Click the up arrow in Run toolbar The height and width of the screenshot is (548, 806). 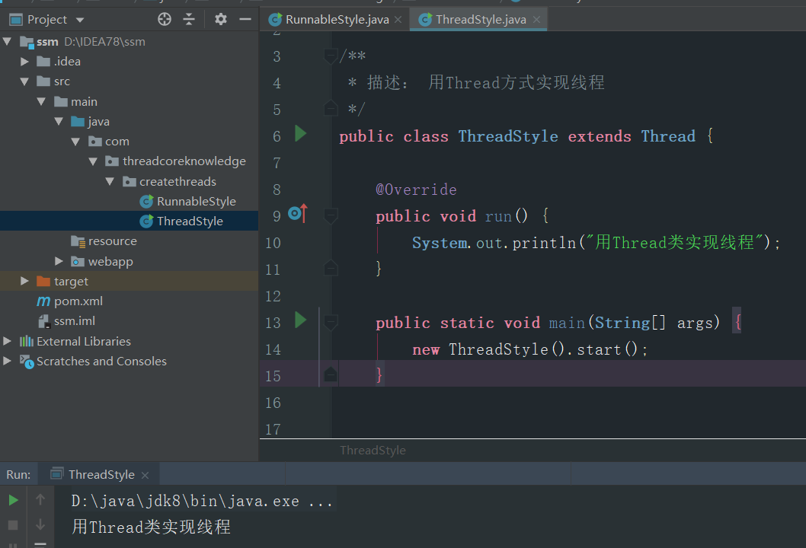click(x=40, y=500)
